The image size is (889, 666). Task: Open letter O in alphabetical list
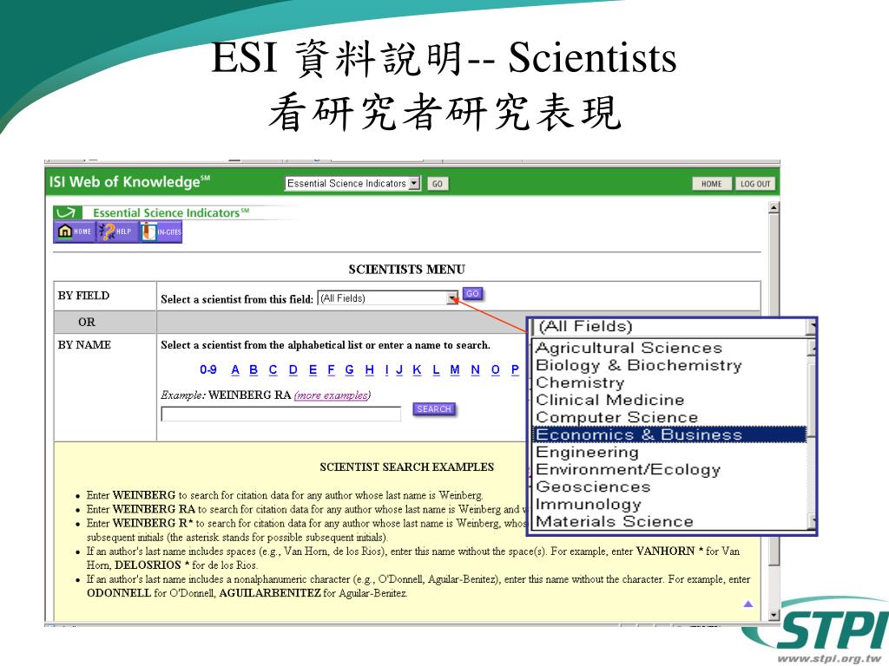pos(496,369)
